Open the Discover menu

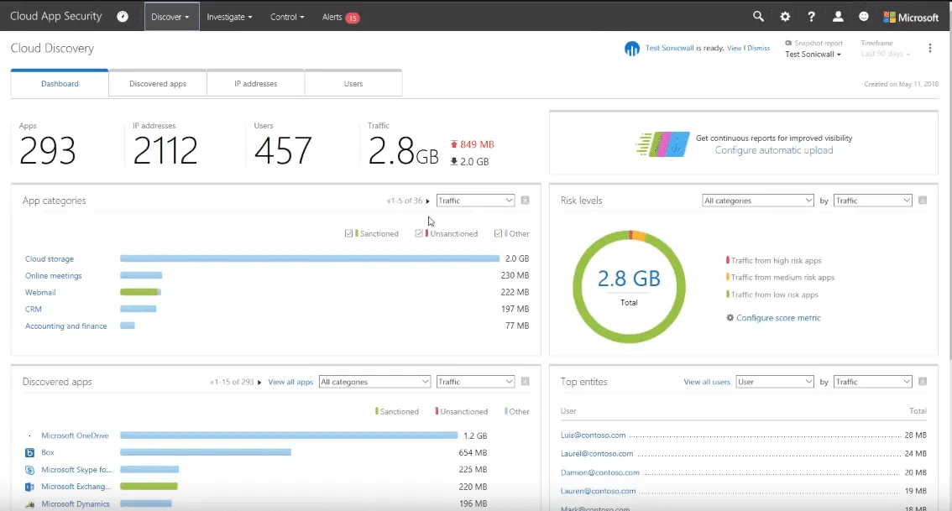pyautogui.click(x=170, y=17)
